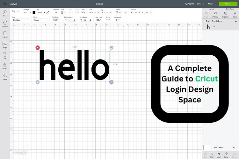Click the black linetype color swatch

pyautogui.click(x=34, y=12)
